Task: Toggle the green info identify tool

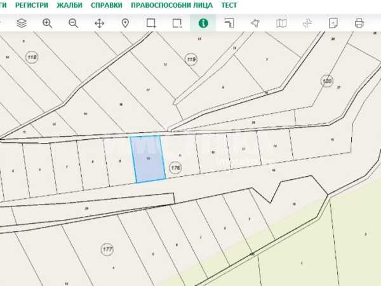Action: (x=203, y=24)
